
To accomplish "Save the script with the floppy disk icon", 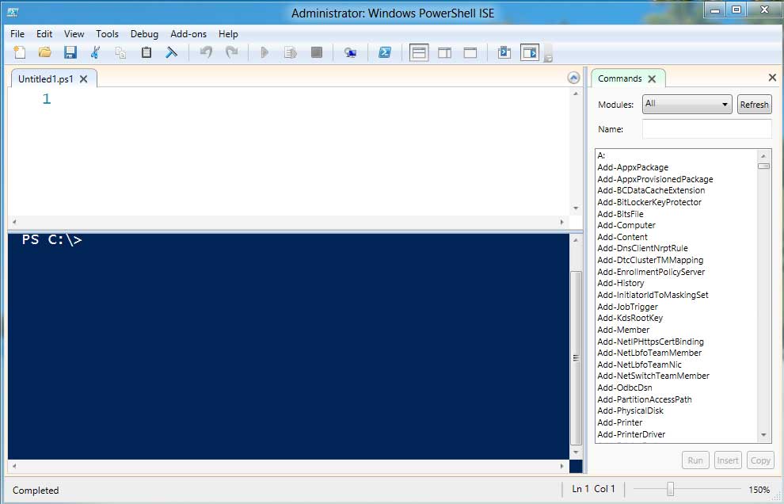I will tap(70, 52).
